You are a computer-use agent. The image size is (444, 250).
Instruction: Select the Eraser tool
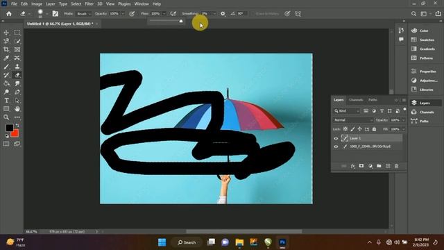coord(17,75)
